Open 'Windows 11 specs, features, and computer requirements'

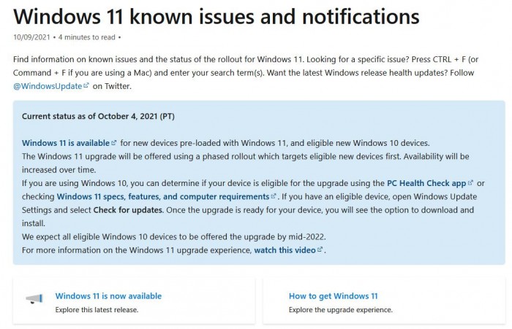coord(162,197)
